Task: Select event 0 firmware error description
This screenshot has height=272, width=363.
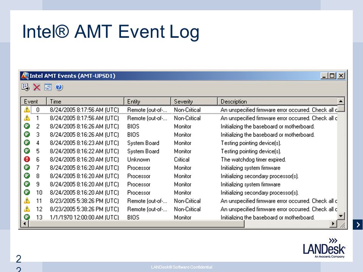Action: [x=279, y=110]
